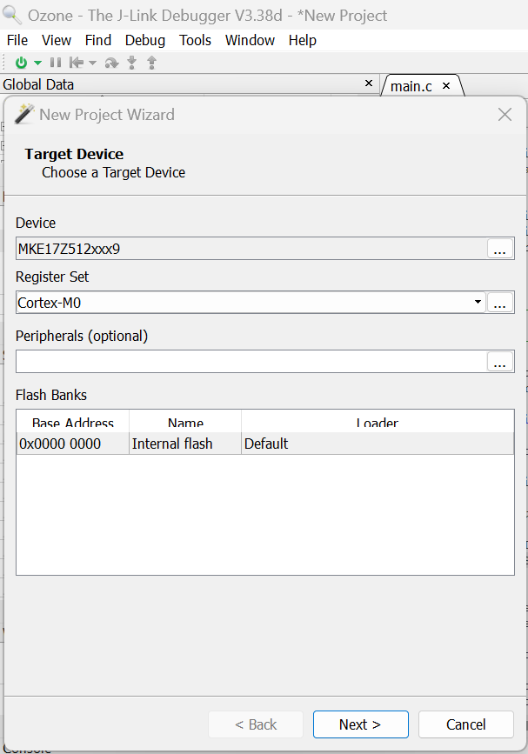Click the step over toolbar icon
The height and width of the screenshot is (754, 528).
(x=111, y=63)
